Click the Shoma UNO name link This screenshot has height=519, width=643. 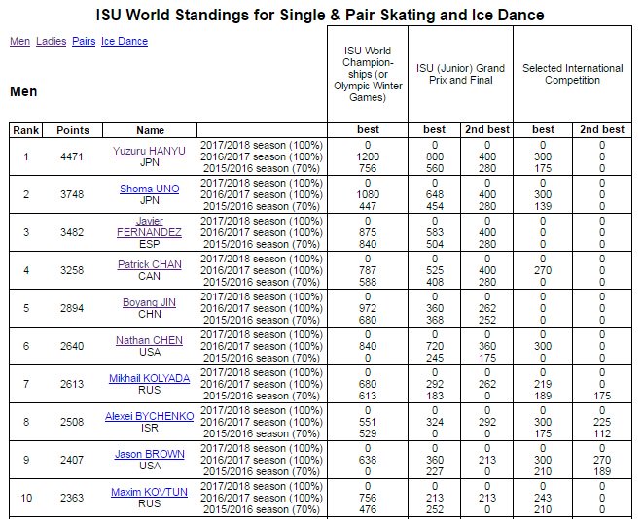click(150, 189)
